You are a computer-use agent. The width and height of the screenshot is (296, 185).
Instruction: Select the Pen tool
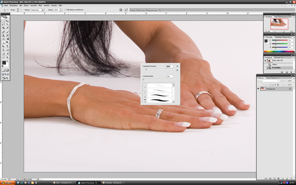pos(3,50)
